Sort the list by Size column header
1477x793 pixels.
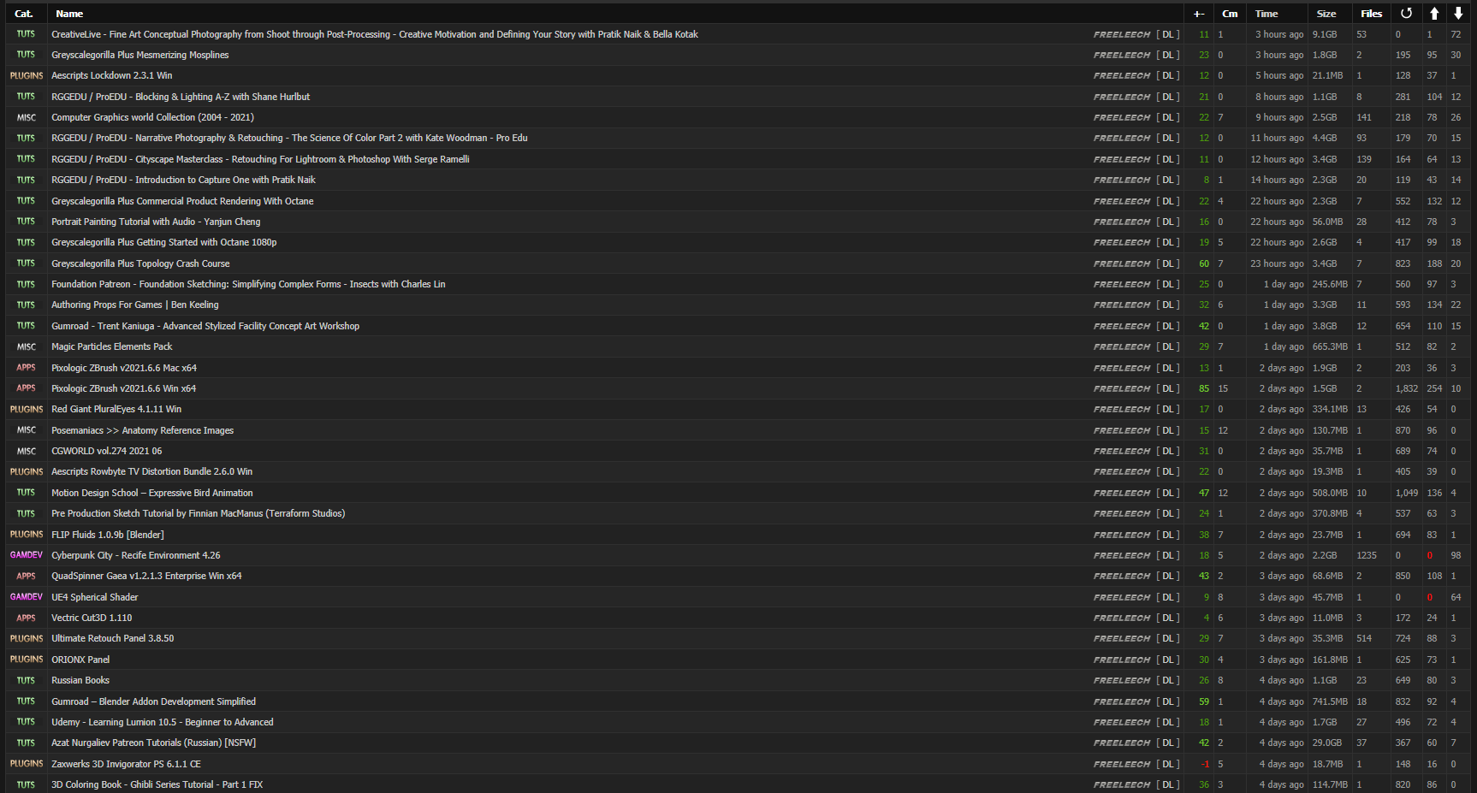tap(1326, 14)
